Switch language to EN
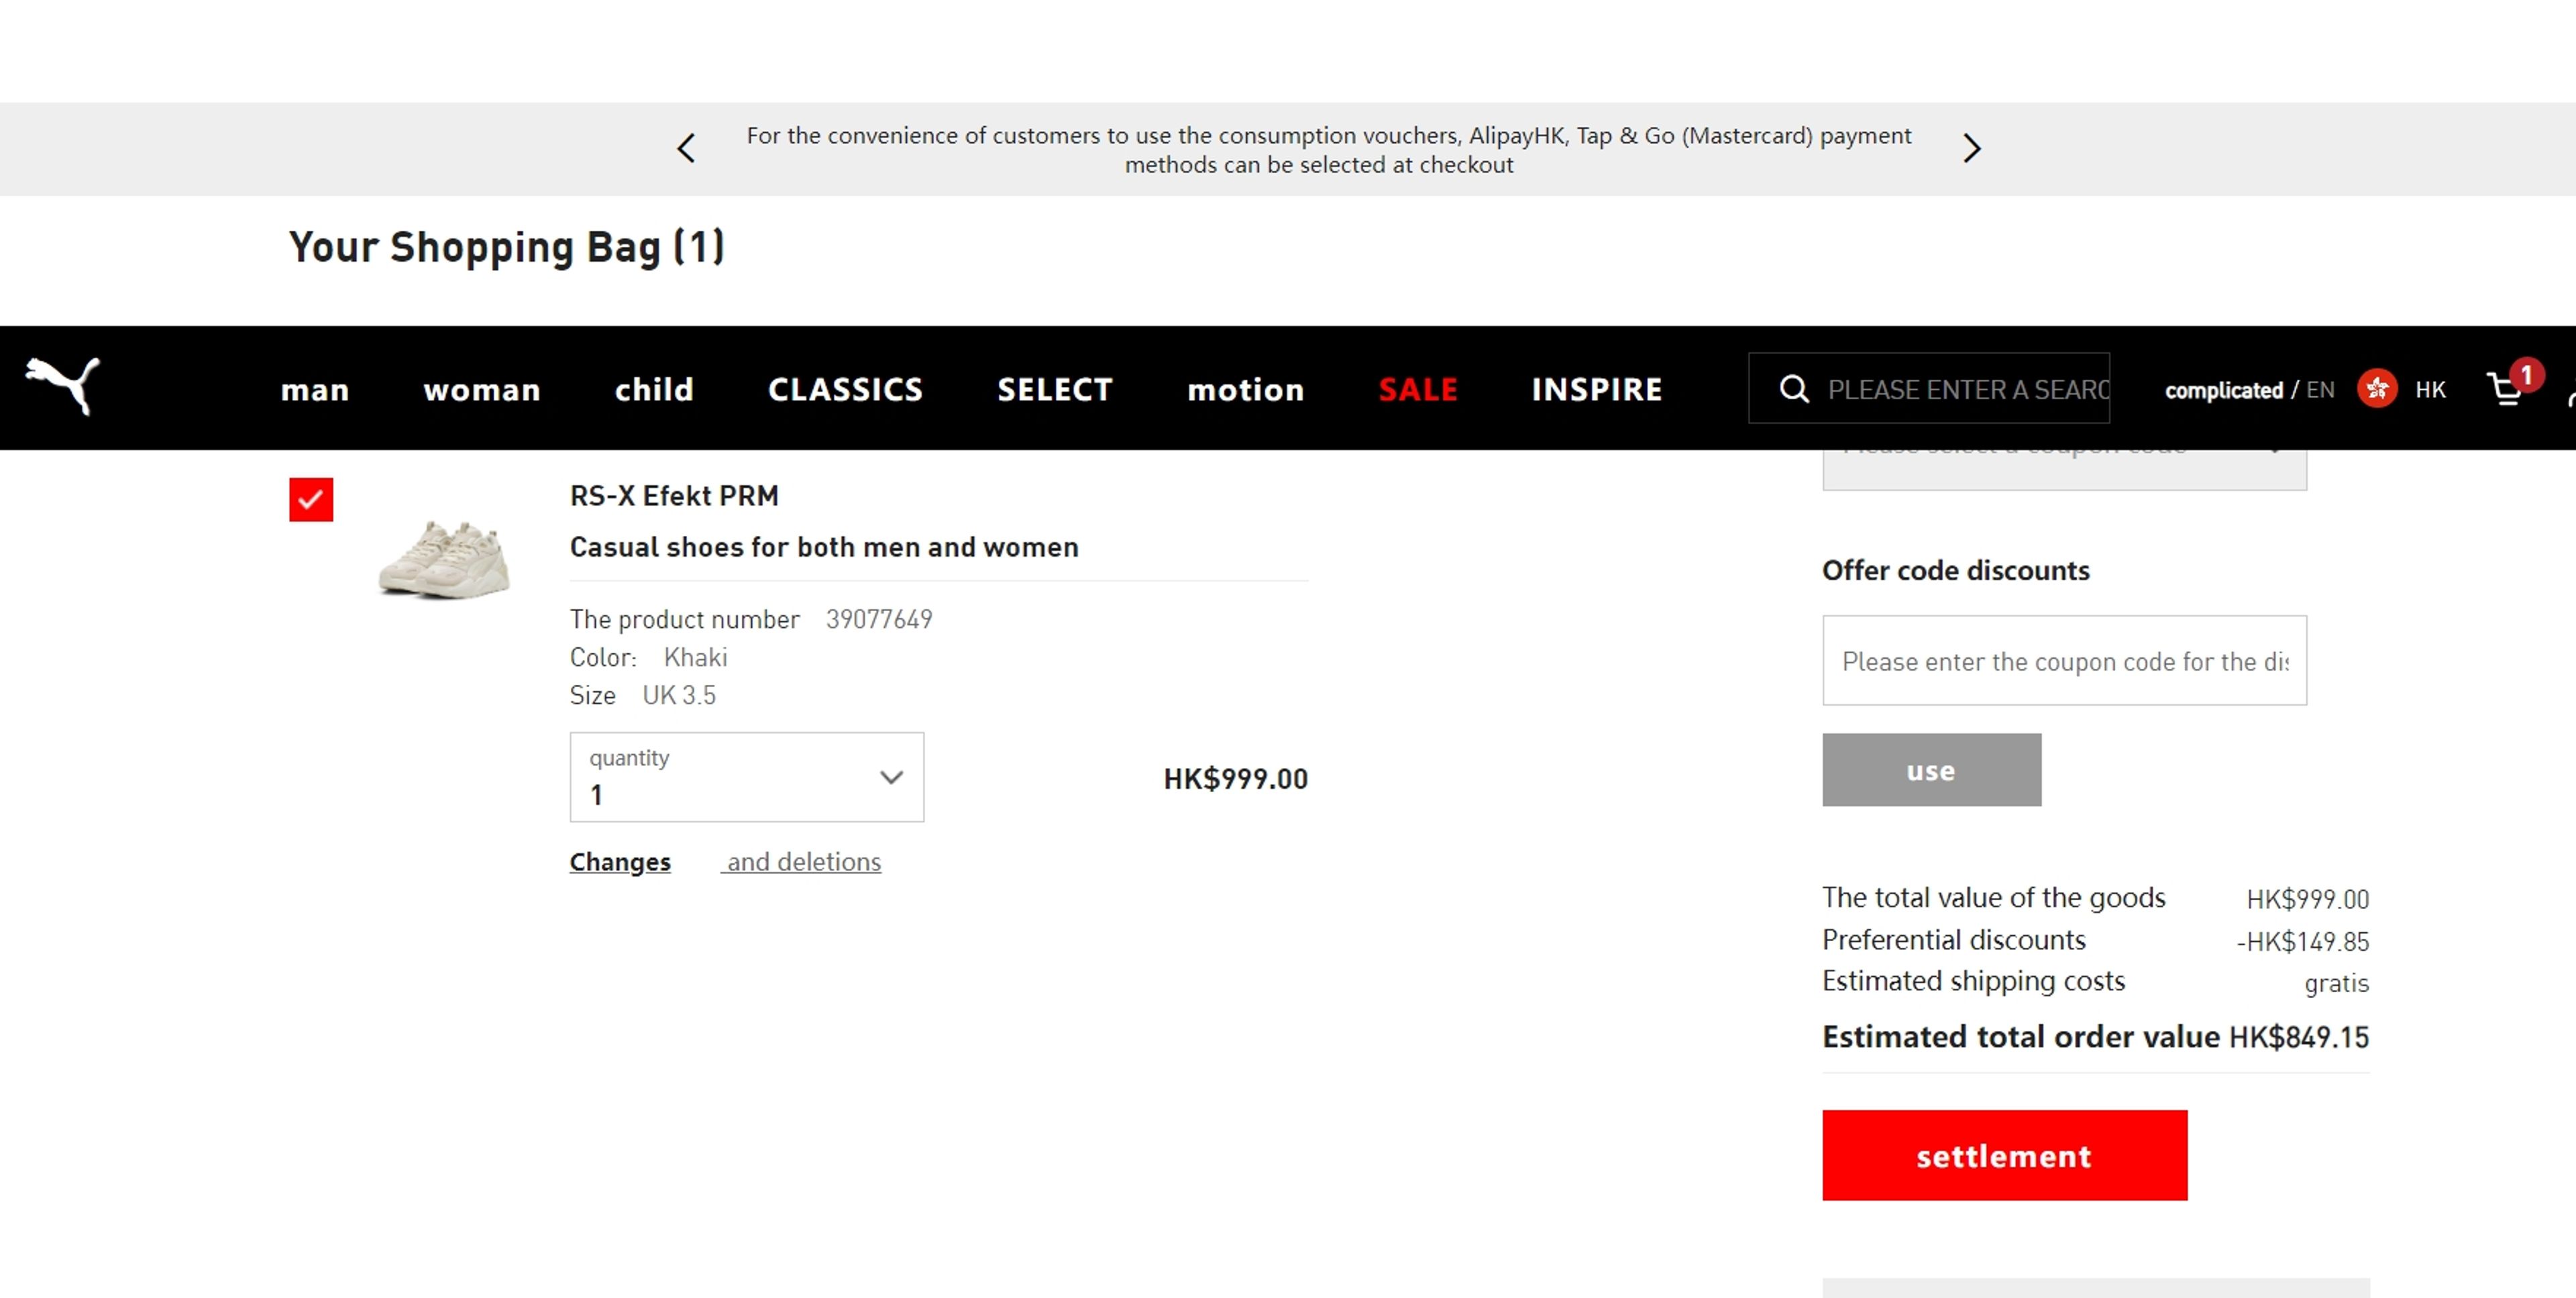 pyautogui.click(x=2320, y=390)
